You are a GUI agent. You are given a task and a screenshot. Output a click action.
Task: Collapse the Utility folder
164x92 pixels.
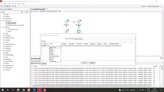[x=2, y=27]
